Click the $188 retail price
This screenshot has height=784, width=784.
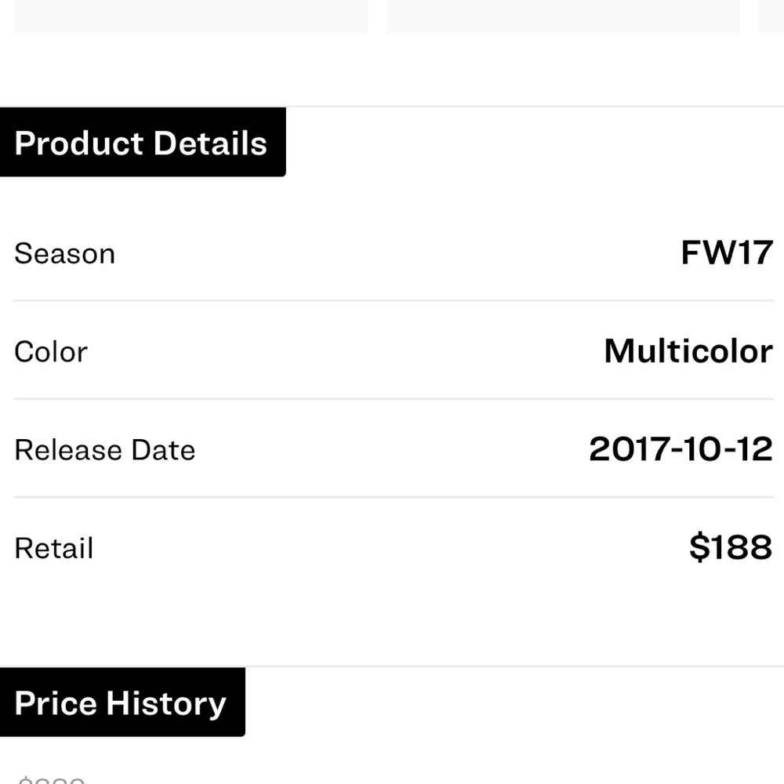(731, 547)
